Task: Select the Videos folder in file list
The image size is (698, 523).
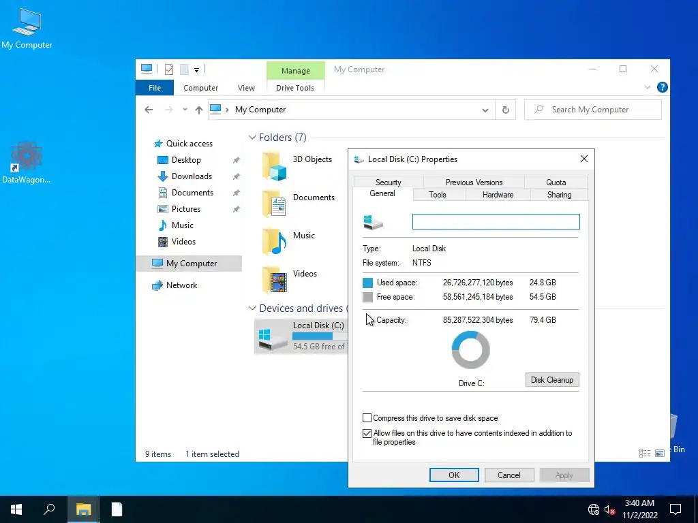Action: (289, 280)
